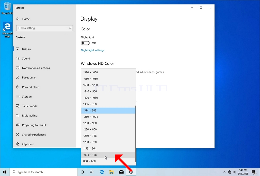Click the Type here to search box
Screen dimensions: 260x176
(44, 172)
